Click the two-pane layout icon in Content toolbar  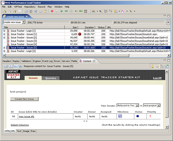(x=11, y=66)
